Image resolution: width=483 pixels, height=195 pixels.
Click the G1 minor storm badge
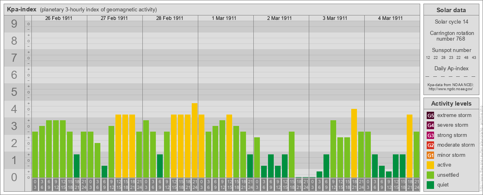point(430,155)
